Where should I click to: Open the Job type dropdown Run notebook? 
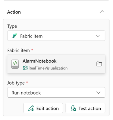tap(56, 92)
